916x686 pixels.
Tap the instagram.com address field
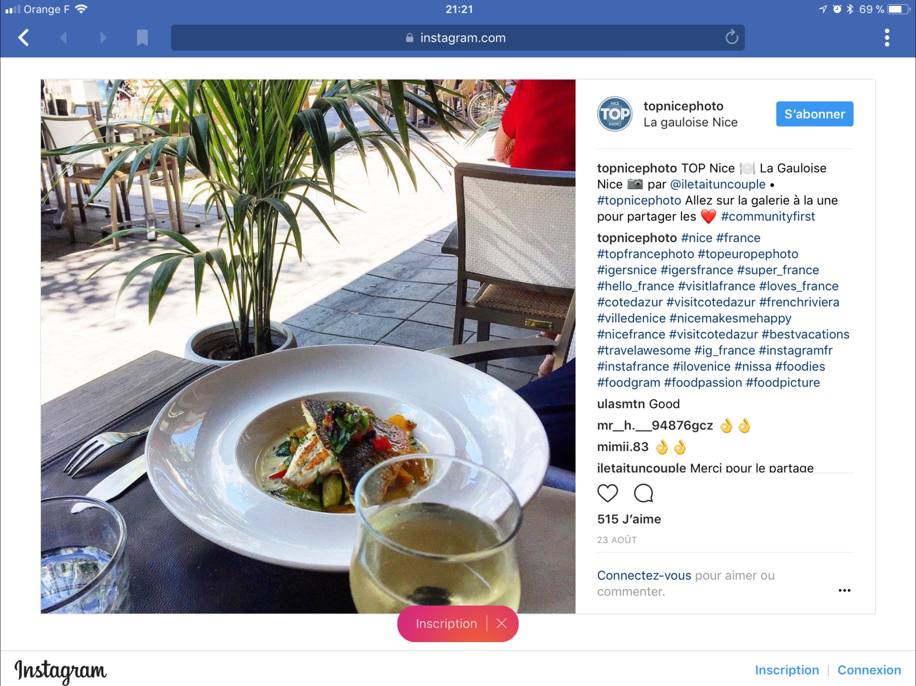tap(458, 38)
